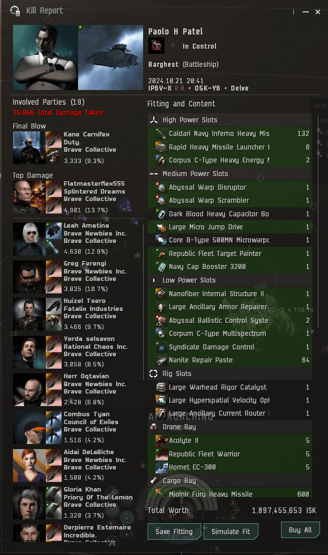Click the Acolyte II drone icon

click(x=162, y=441)
